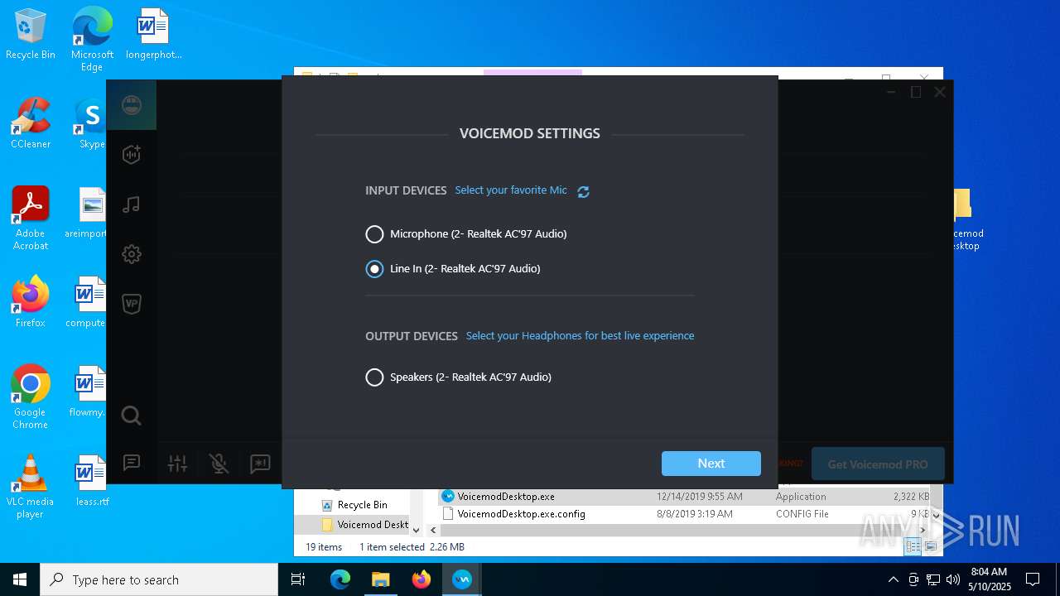Open Recycle Bin desktop icon

click(31, 34)
